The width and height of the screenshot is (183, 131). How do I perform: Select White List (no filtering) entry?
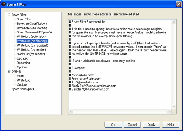(x=32, y=41)
